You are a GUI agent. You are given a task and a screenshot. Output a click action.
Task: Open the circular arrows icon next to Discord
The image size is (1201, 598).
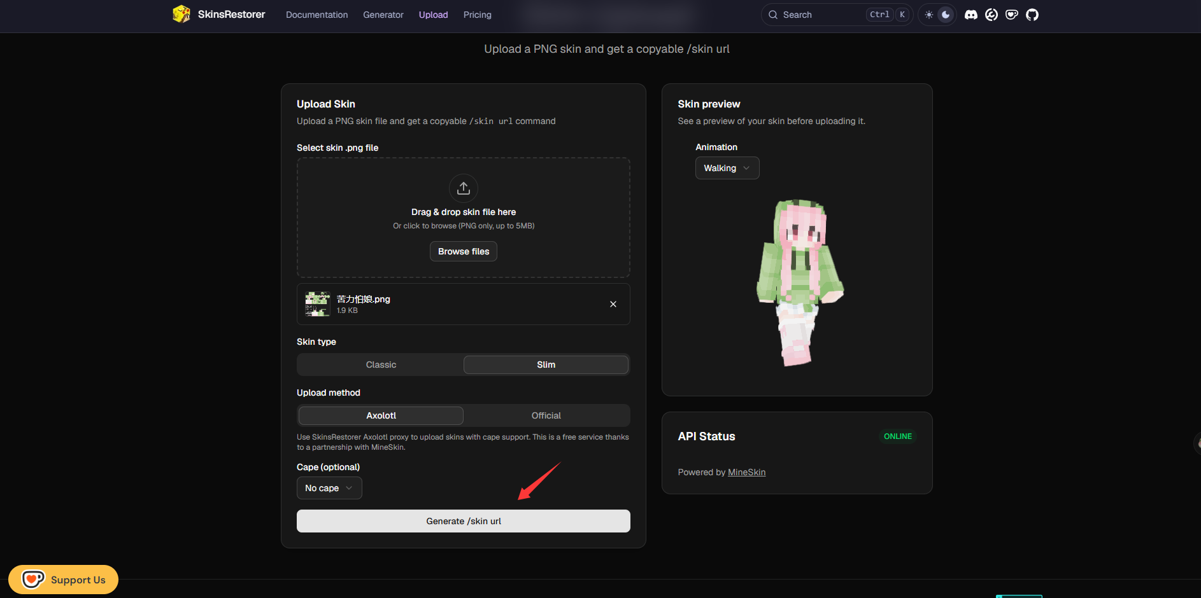tap(991, 15)
